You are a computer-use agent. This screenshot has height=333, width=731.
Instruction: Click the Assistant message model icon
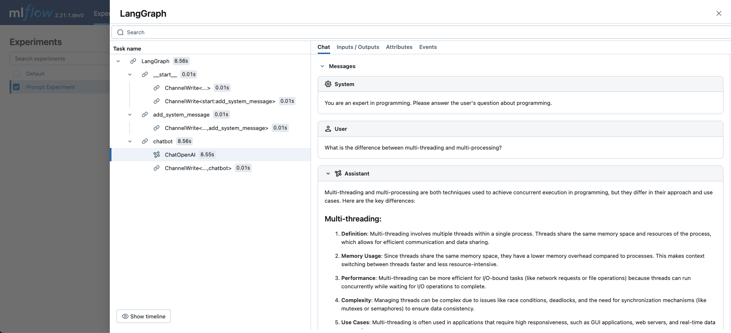(x=338, y=173)
